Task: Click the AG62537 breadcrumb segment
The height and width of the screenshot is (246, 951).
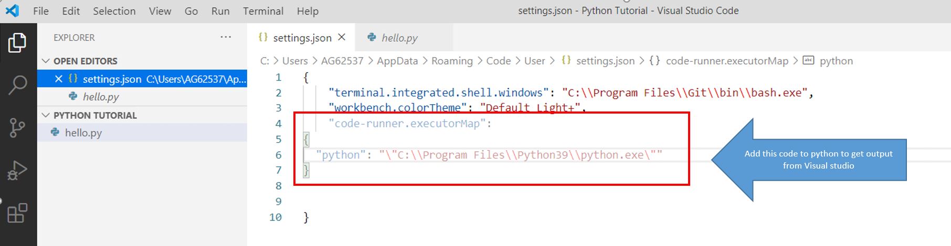Action: pyautogui.click(x=342, y=61)
